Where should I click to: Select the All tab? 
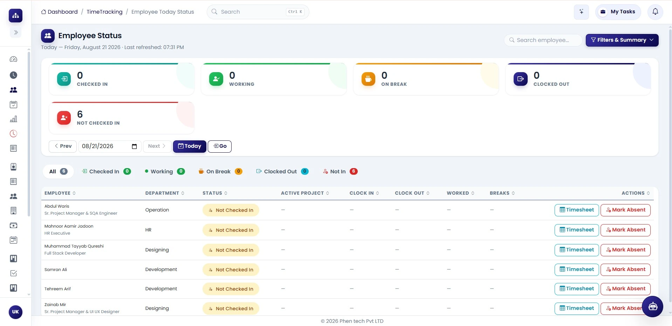pos(58,172)
